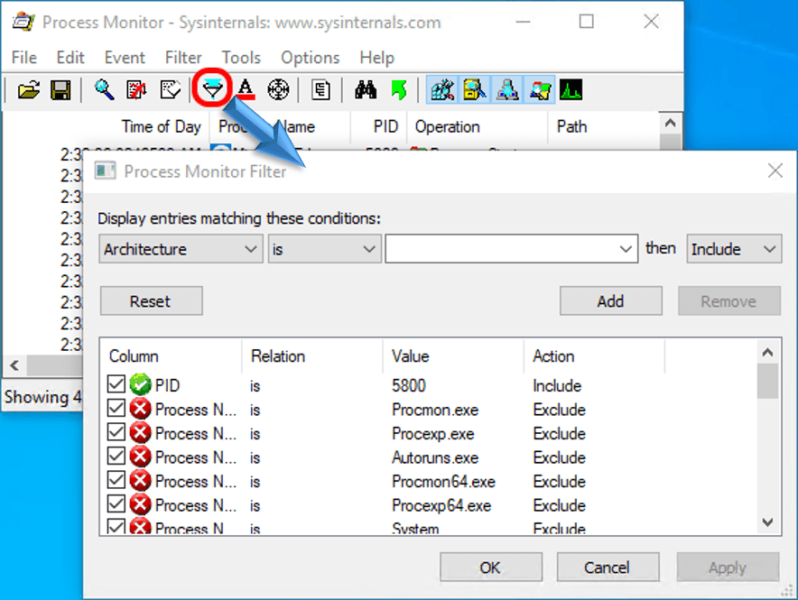Toggle capture with the magnifying glass icon
Image resolution: width=798 pixels, height=600 pixels.
pyautogui.click(x=104, y=90)
